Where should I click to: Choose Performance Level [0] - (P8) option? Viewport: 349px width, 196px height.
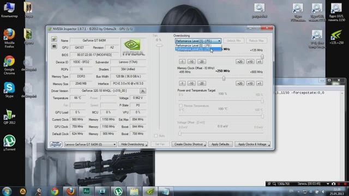(x=198, y=46)
